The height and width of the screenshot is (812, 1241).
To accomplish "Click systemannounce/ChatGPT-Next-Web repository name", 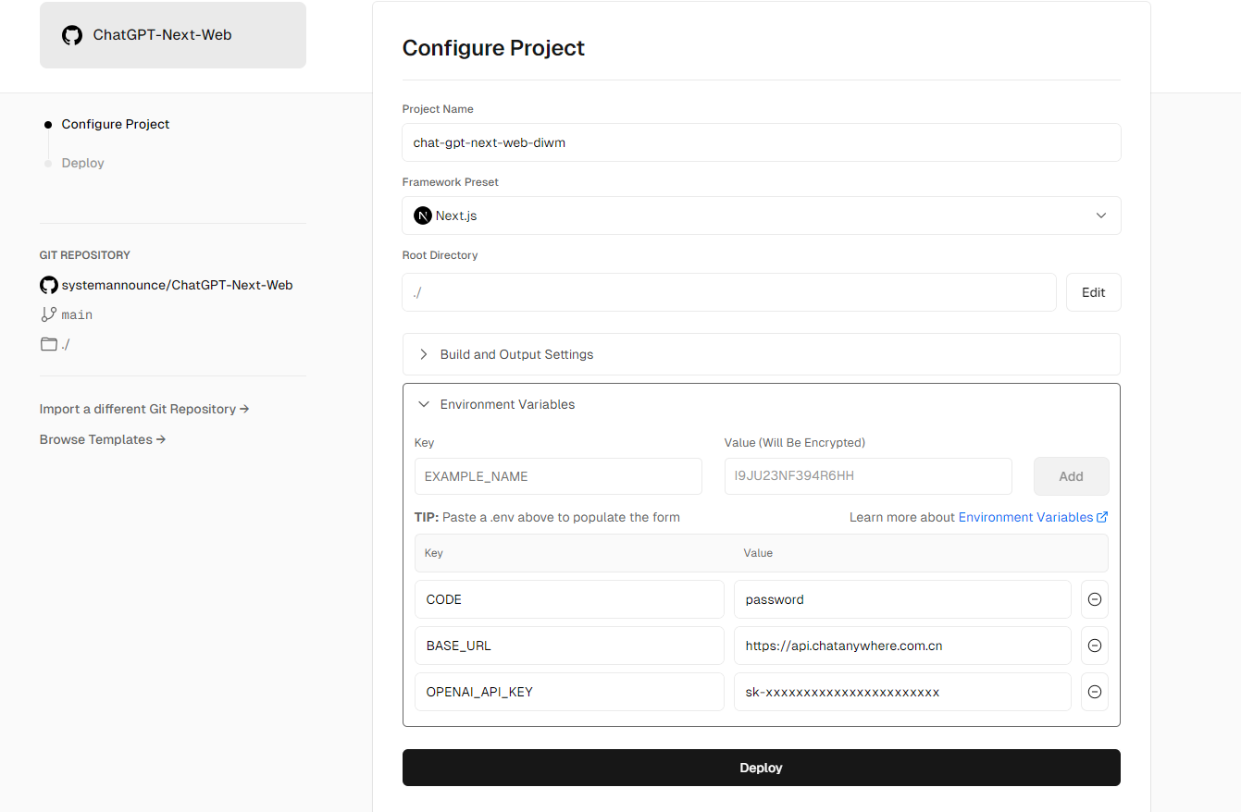I will click(x=177, y=285).
